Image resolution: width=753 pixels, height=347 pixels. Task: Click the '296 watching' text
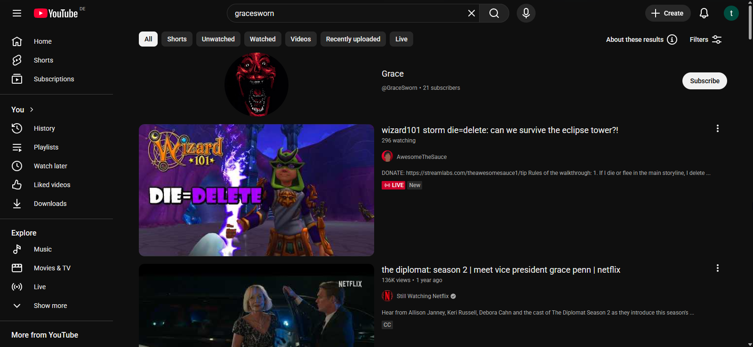[x=399, y=141]
